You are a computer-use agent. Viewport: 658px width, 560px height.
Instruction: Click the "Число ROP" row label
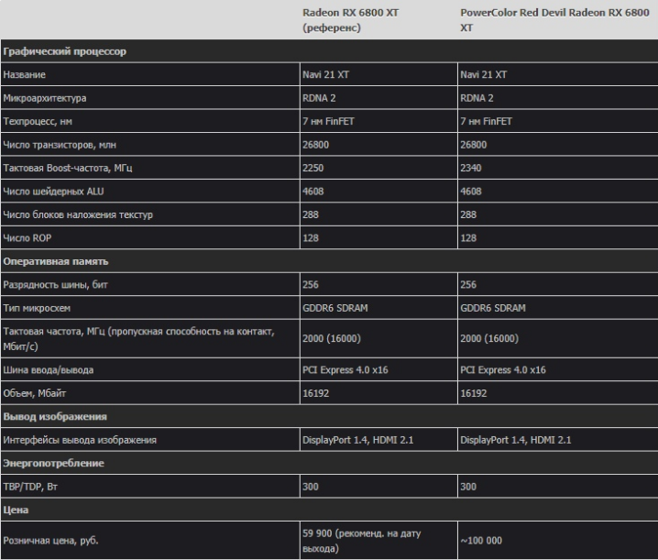click(x=27, y=238)
